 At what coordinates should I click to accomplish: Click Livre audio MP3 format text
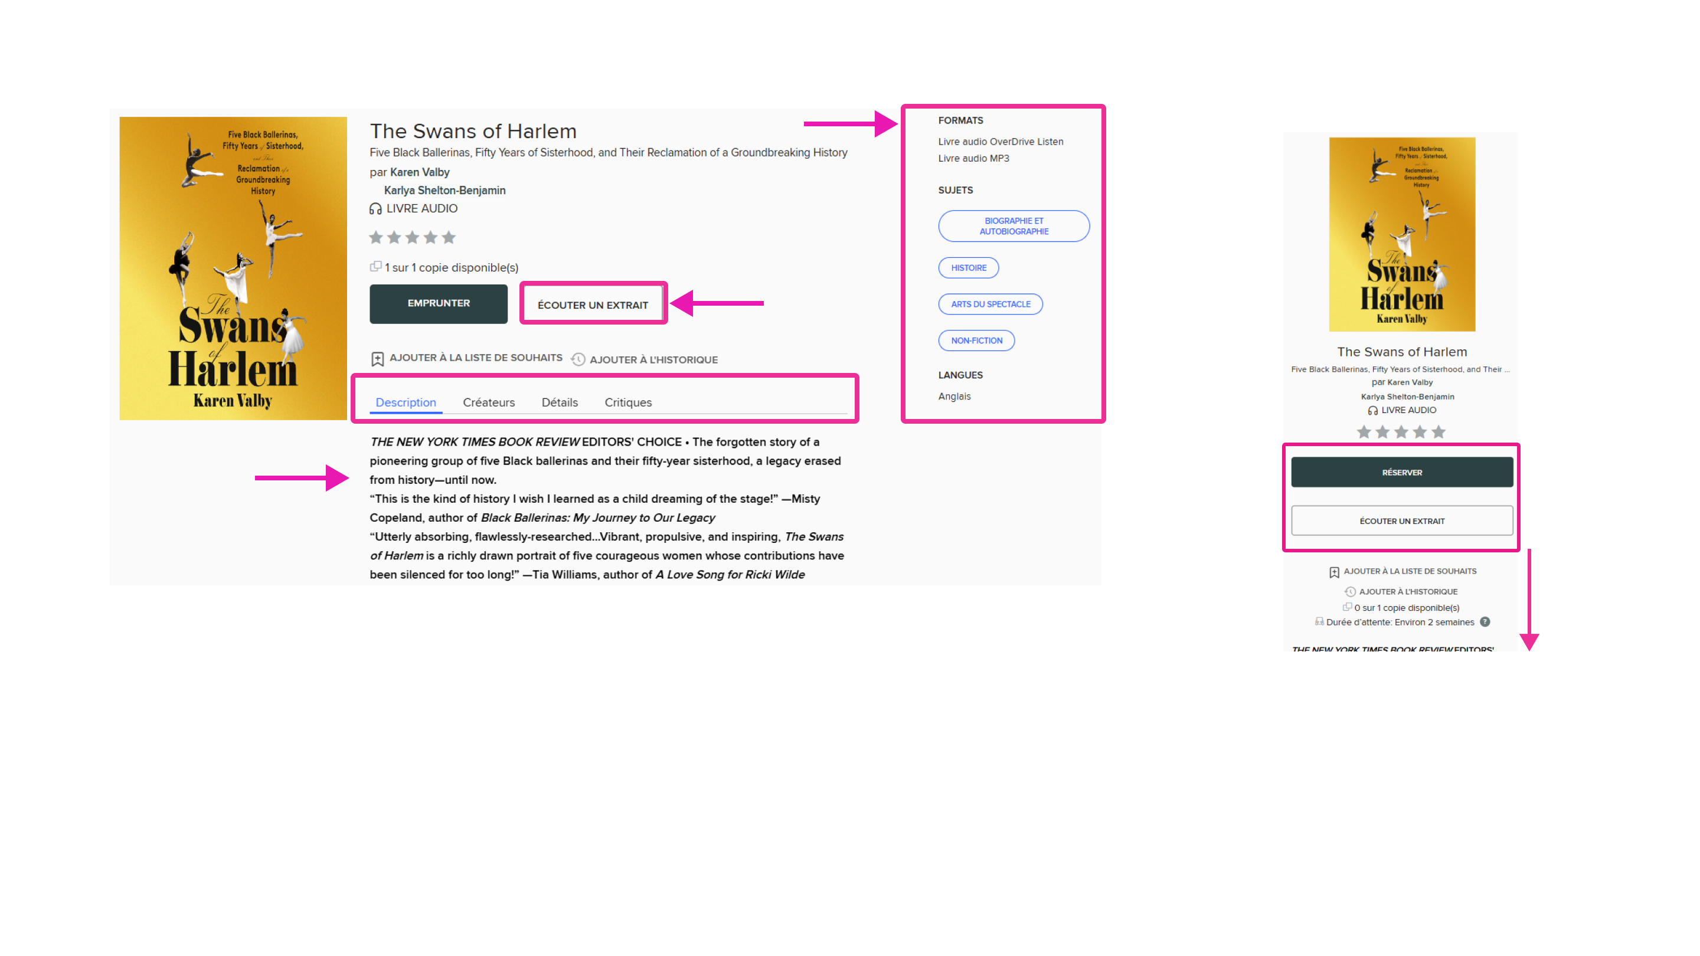click(973, 158)
